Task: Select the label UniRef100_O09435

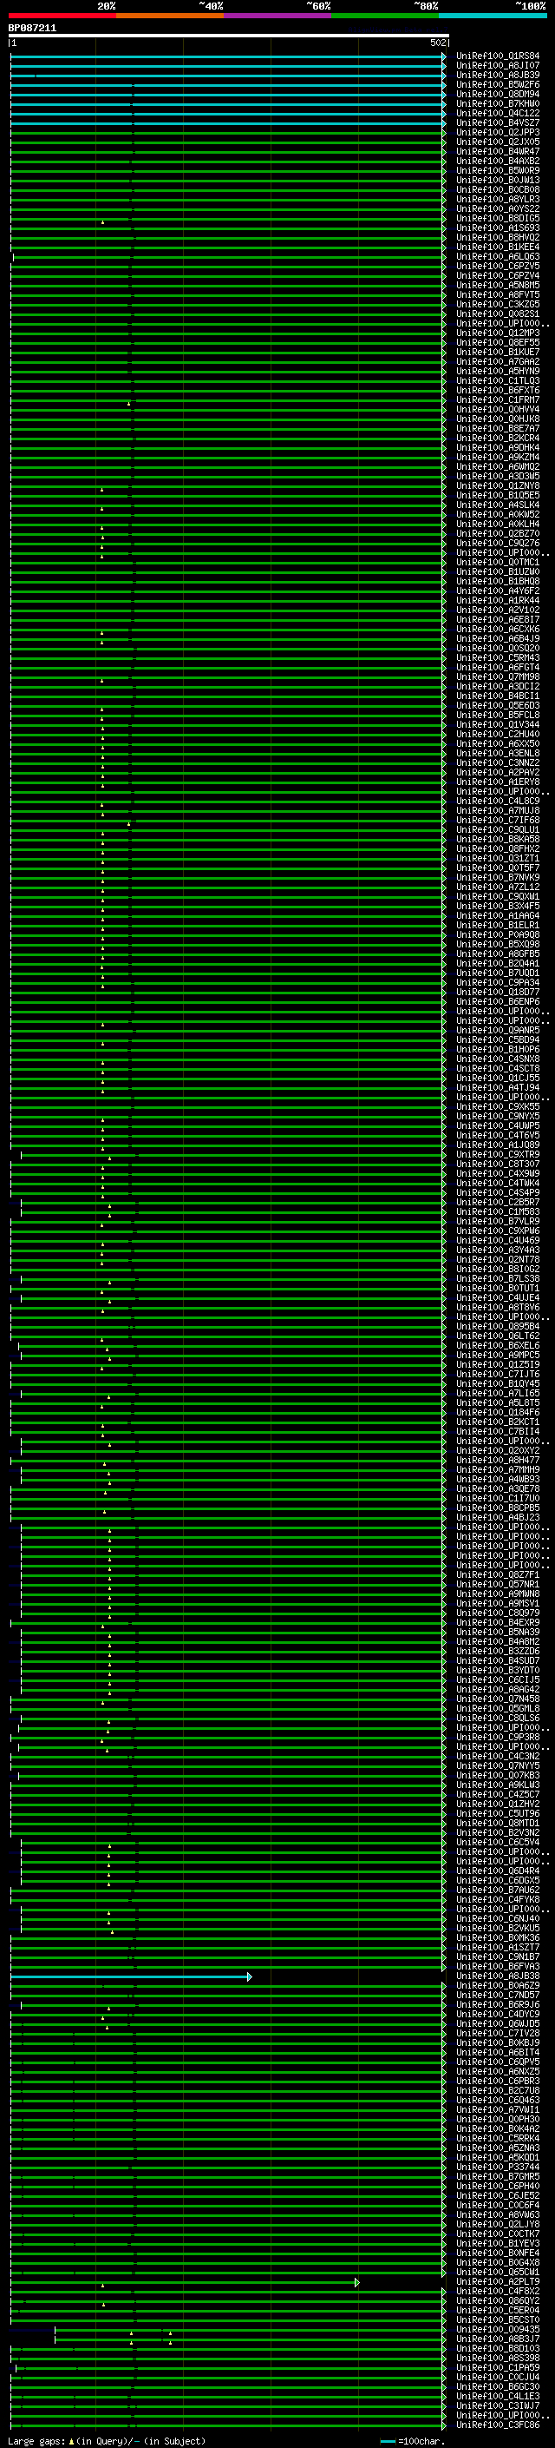Action: (498, 2329)
